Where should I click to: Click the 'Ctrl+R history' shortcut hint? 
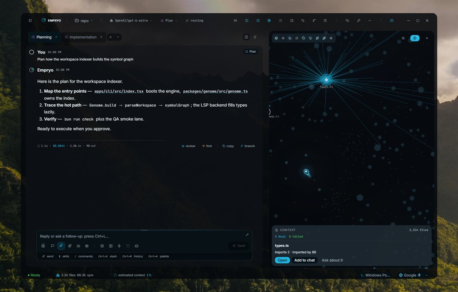click(x=133, y=256)
